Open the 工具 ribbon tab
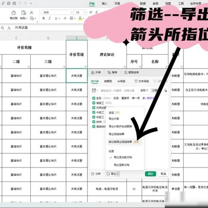208x208 pixels. pos(181,4)
